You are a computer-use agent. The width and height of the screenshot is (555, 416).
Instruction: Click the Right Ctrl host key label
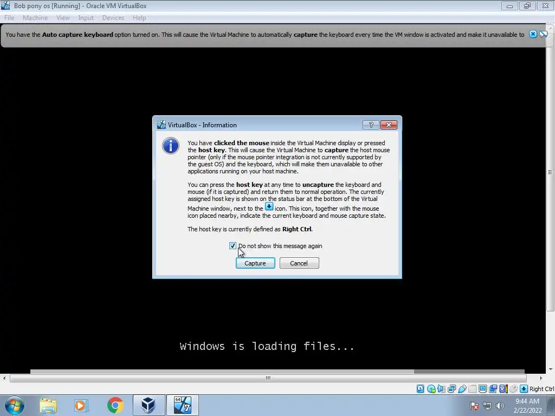pyautogui.click(x=541, y=389)
